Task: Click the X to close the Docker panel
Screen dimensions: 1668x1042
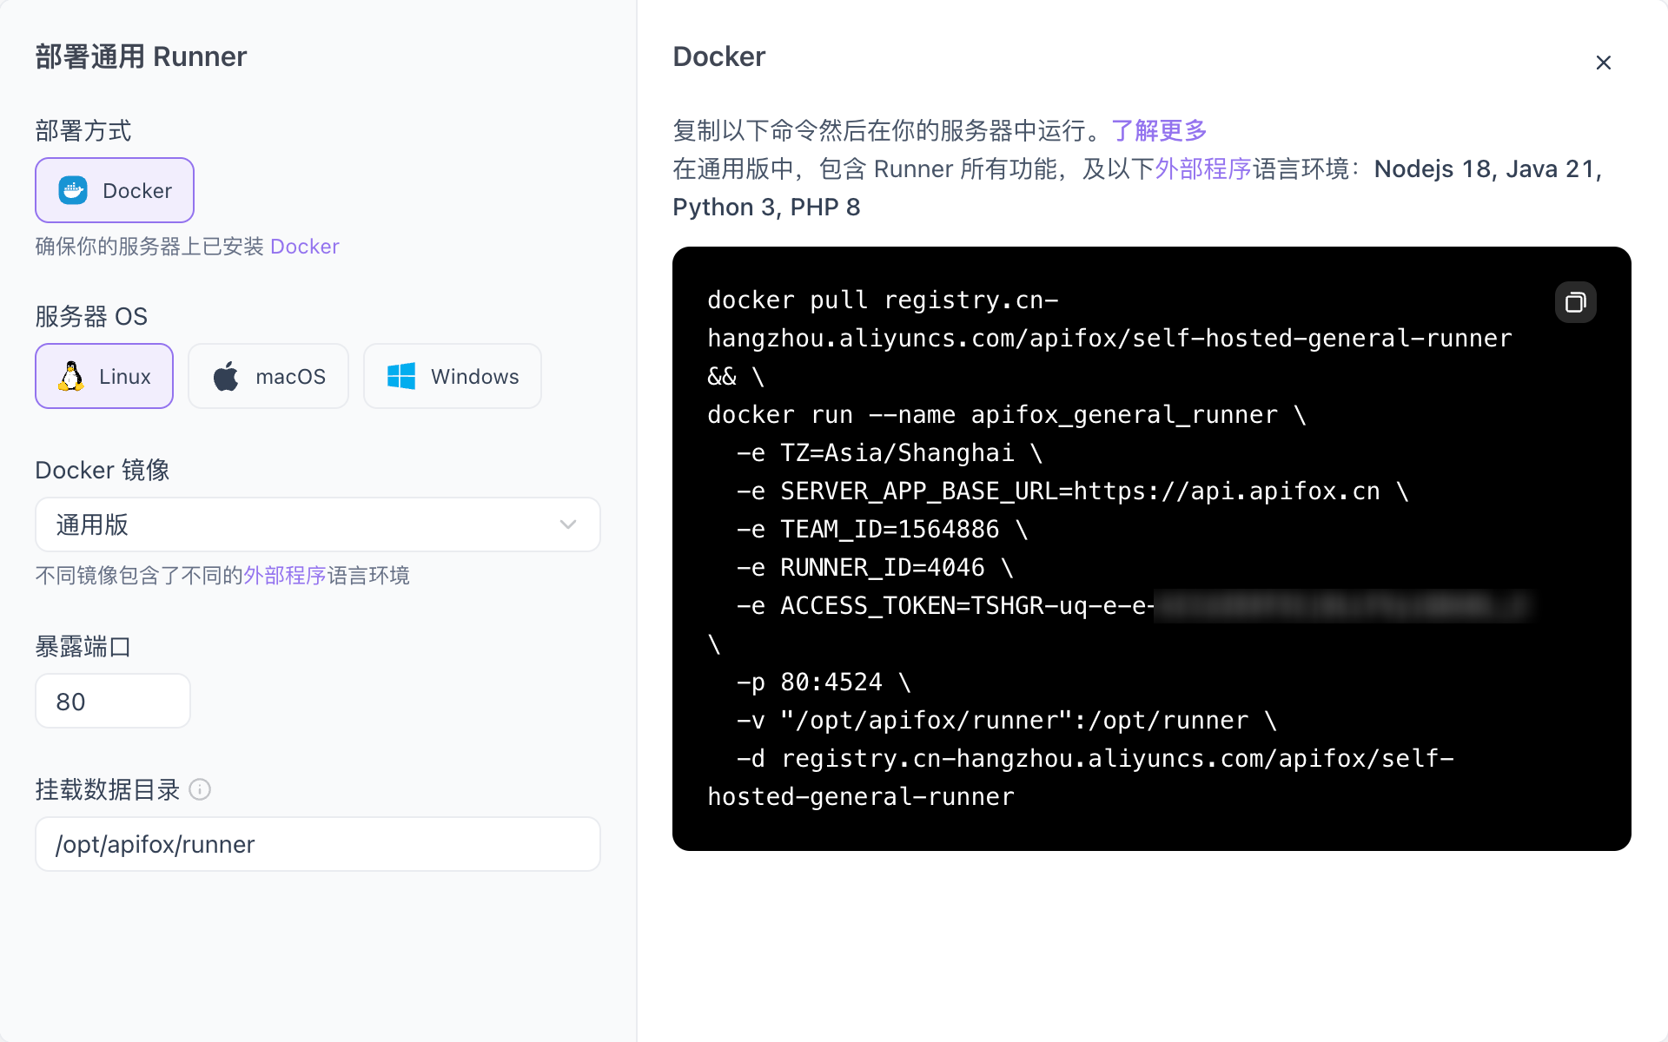Action: coord(1603,63)
